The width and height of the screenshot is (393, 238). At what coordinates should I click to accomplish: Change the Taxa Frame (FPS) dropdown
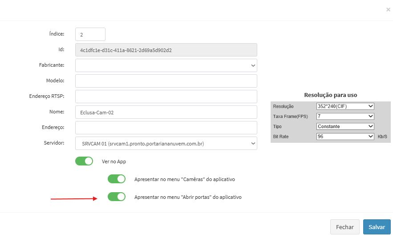(345, 116)
